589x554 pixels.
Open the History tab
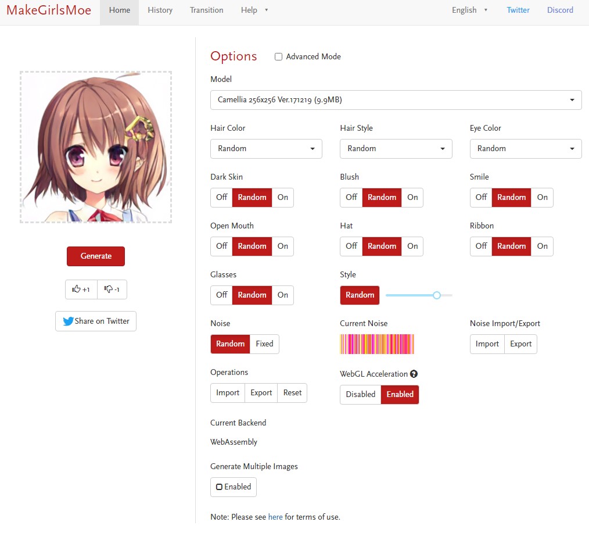click(x=160, y=10)
